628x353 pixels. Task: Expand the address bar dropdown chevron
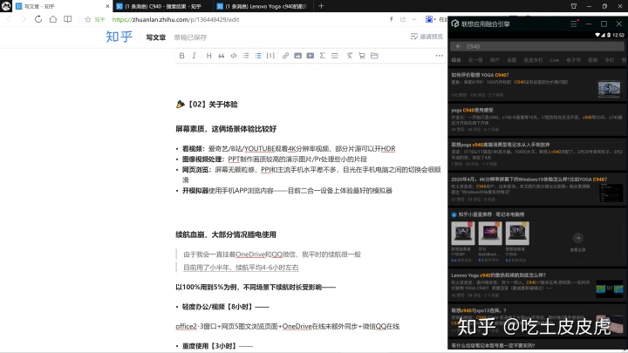(414, 19)
